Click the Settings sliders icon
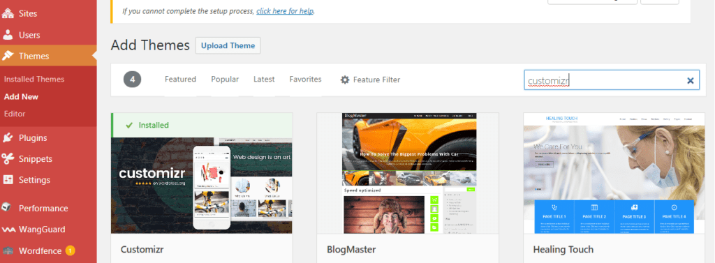This screenshot has width=715, height=263. 8,179
